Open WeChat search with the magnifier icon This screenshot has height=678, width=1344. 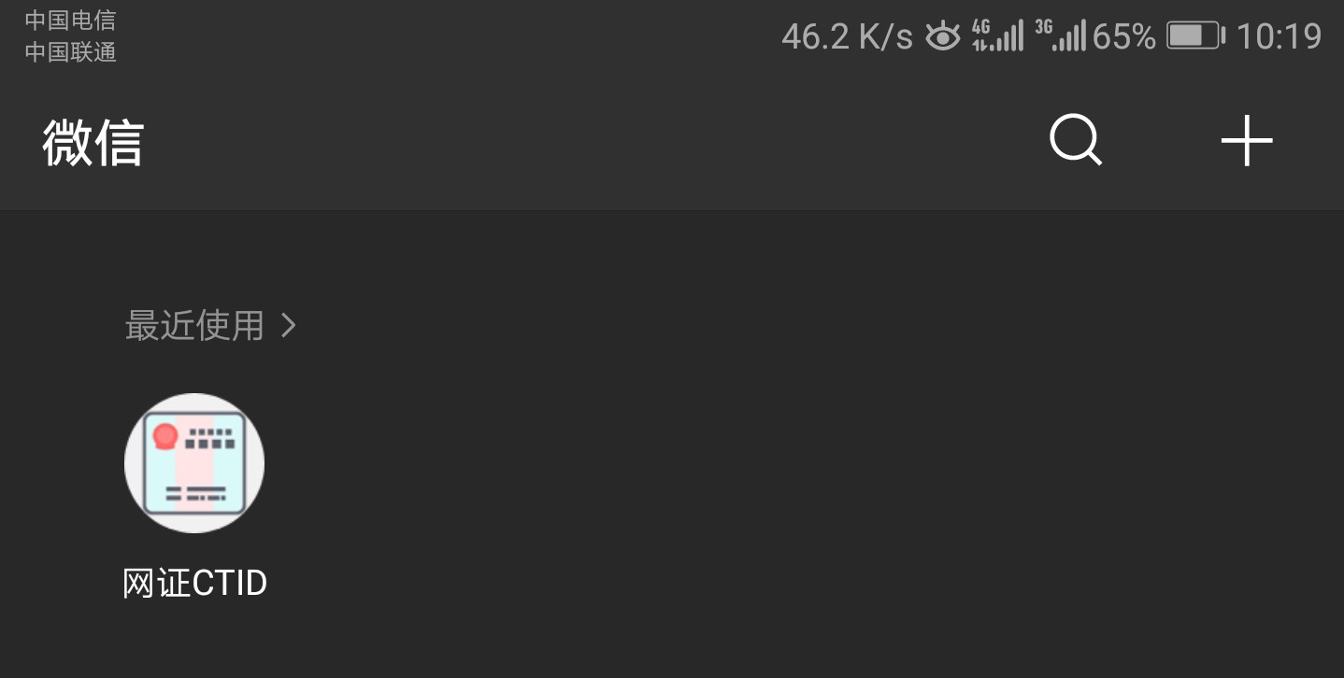pos(1076,142)
